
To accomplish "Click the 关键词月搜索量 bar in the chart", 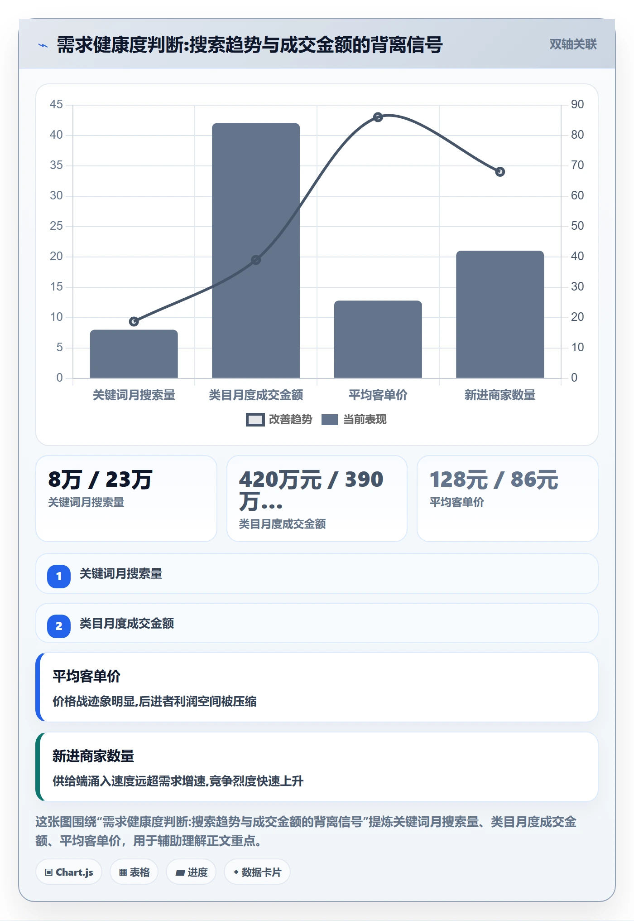I will tap(134, 354).
